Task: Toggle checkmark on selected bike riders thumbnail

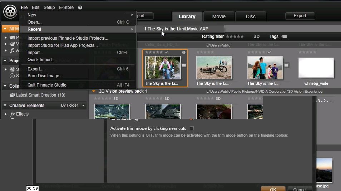Action: 167,52
